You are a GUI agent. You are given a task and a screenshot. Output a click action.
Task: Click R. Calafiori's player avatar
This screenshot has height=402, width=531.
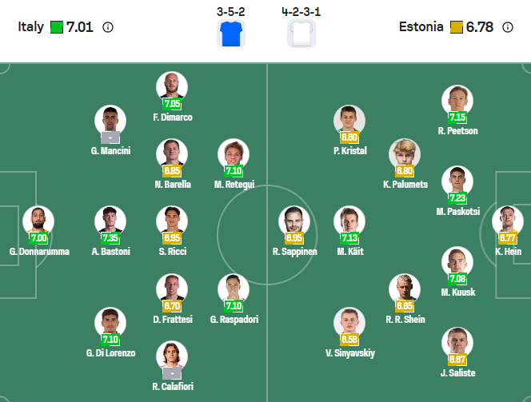coord(172,356)
